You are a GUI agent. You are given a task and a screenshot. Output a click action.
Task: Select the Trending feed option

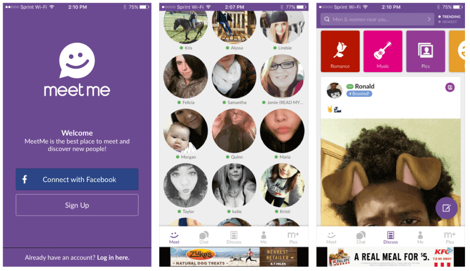449,17
